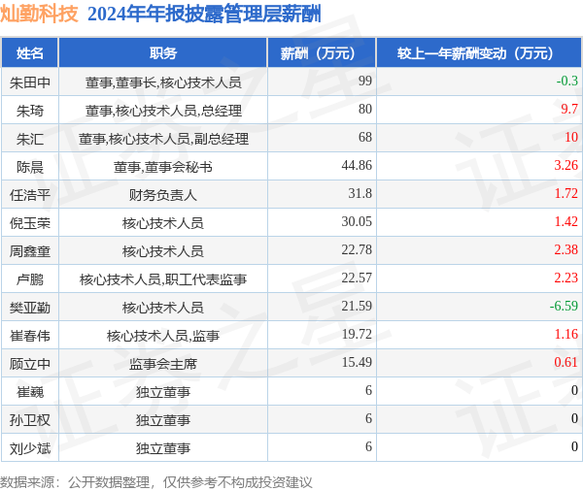Click change value 2.38

click(566, 249)
